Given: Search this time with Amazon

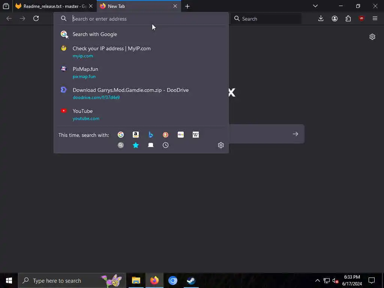Looking at the screenshot, I should click(136, 135).
